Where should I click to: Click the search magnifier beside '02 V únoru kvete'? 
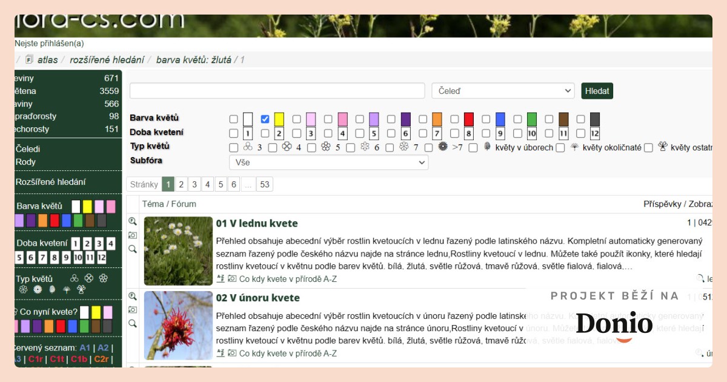(133, 324)
